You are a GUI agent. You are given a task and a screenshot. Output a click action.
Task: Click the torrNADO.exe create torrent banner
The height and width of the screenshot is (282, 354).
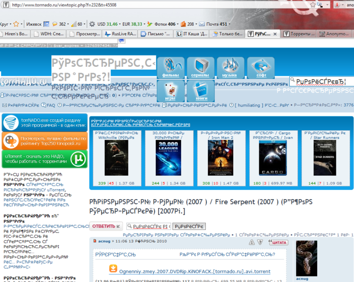pos(45,123)
